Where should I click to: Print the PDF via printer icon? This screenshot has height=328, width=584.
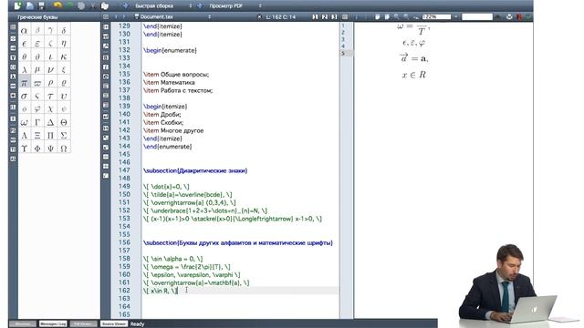[509, 16]
